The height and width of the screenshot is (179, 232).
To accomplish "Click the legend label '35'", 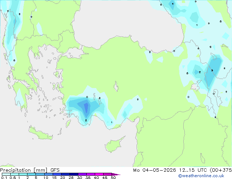I will click(x=88, y=178).
